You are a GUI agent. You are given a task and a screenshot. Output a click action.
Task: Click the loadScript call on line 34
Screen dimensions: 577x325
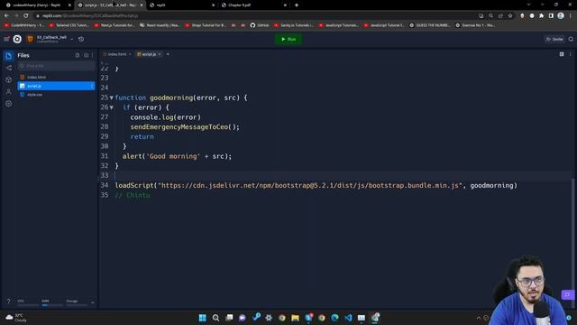coord(316,185)
